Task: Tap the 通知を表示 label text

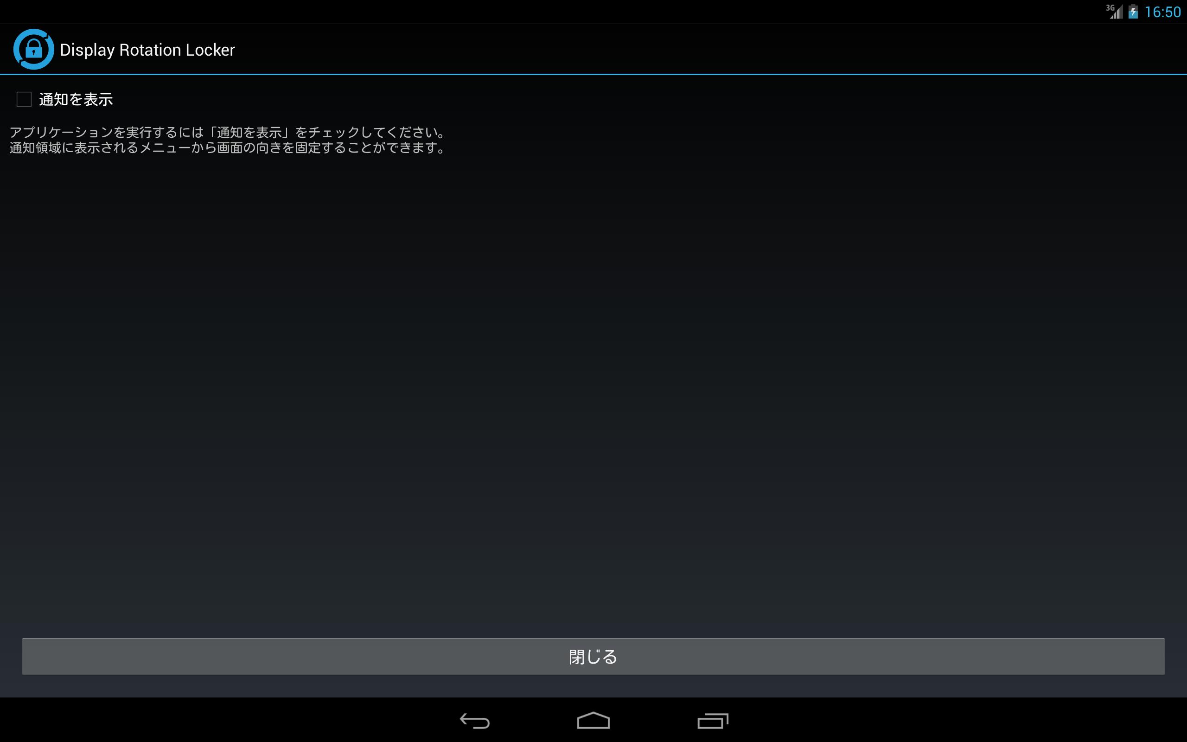Action: coord(76,100)
